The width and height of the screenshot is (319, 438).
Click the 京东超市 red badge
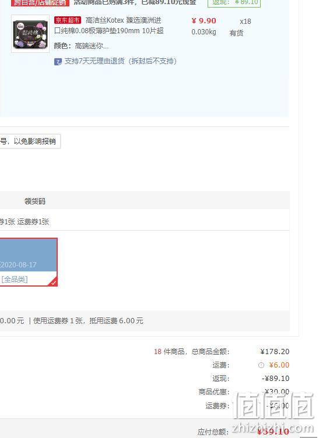coord(68,20)
